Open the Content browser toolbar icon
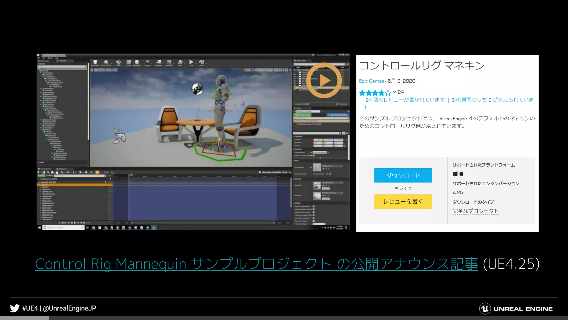This screenshot has width=568, height=320. pyautogui.click(x=129, y=63)
